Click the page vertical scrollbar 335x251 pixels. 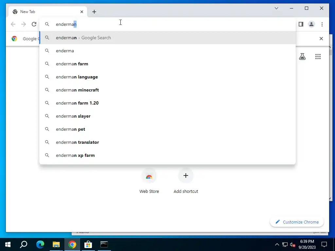point(330,123)
